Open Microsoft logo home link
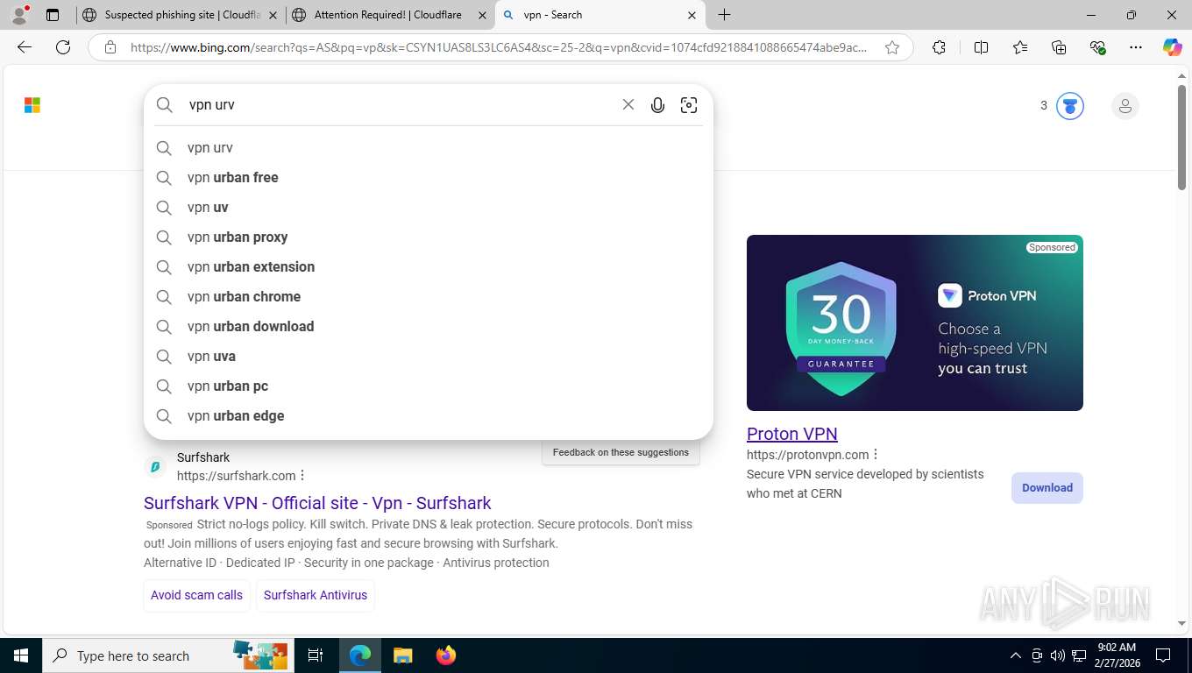 click(32, 106)
